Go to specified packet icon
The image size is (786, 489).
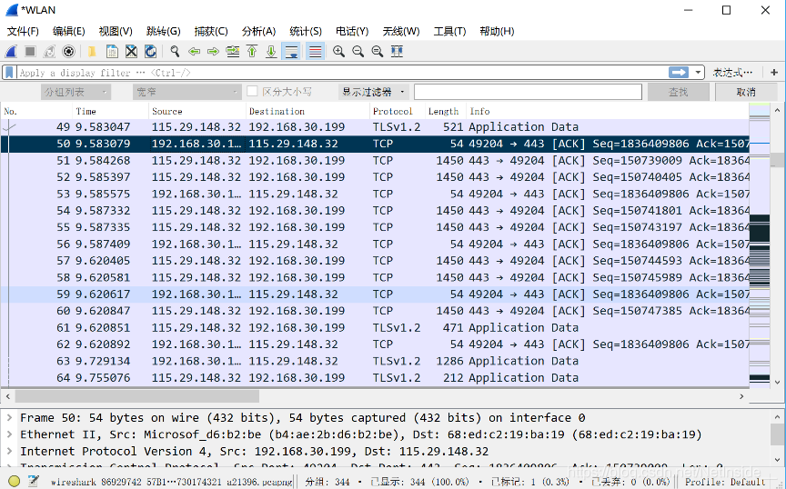click(x=233, y=51)
